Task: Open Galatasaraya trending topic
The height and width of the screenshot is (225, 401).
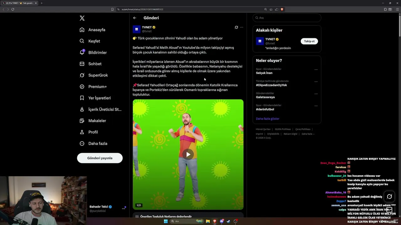Action: 265,97
